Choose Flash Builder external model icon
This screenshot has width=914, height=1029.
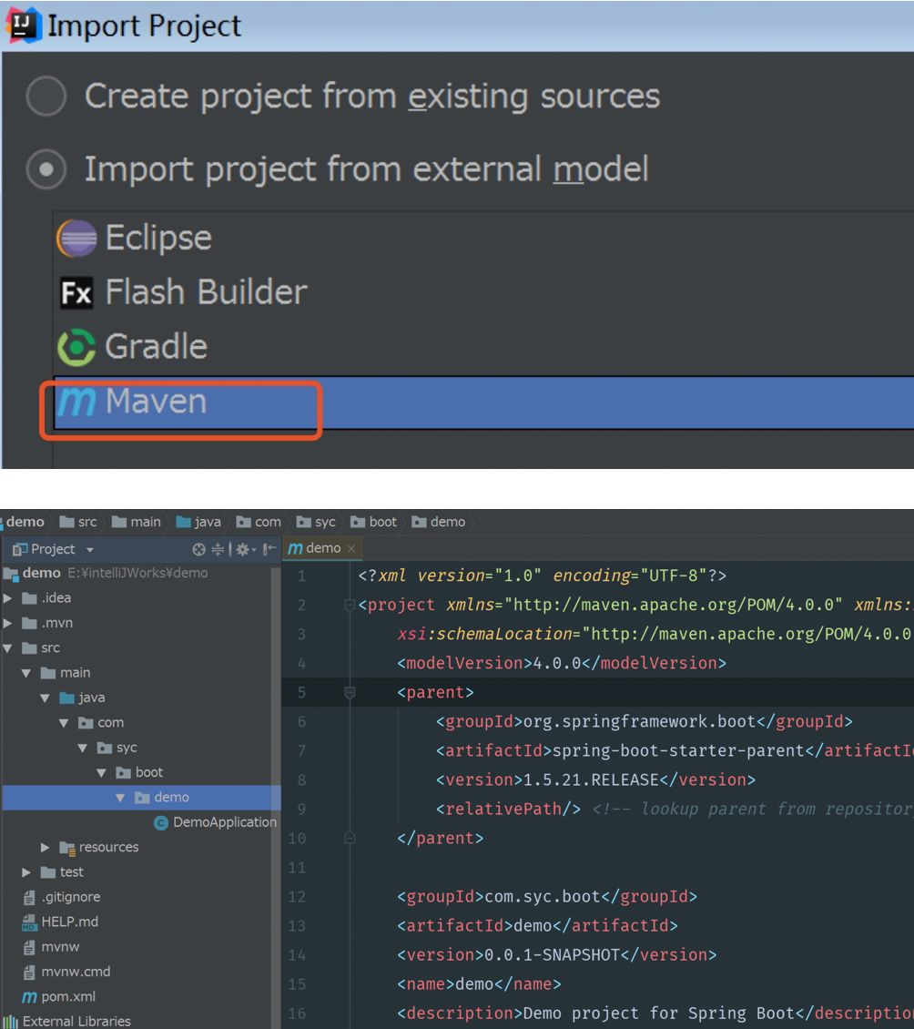pos(76,292)
